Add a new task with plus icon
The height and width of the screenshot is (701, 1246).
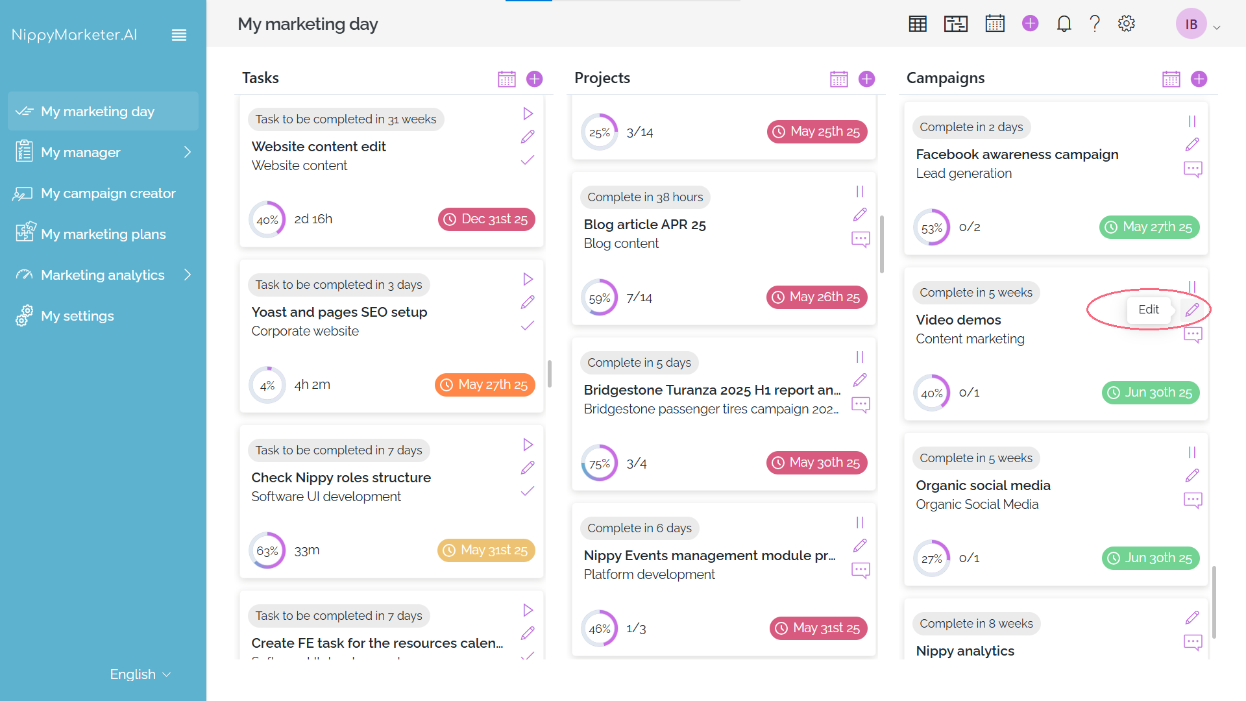point(535,79)
